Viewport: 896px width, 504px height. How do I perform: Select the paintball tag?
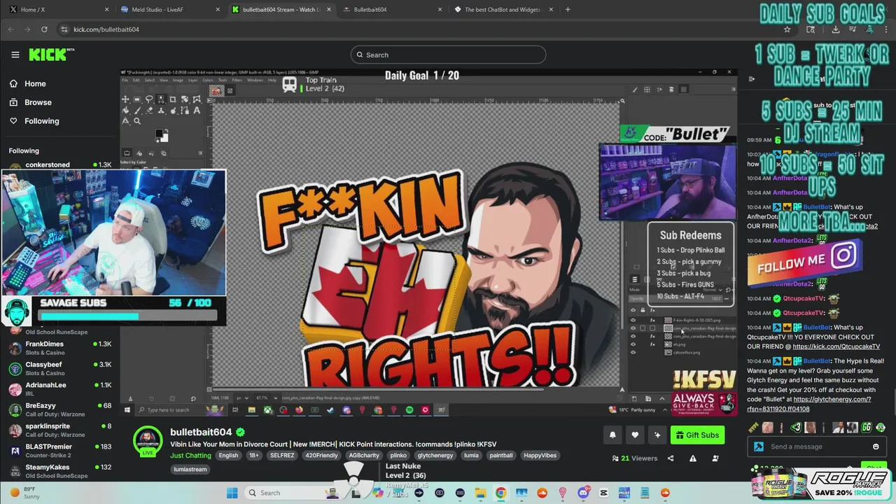pos(501,455)
